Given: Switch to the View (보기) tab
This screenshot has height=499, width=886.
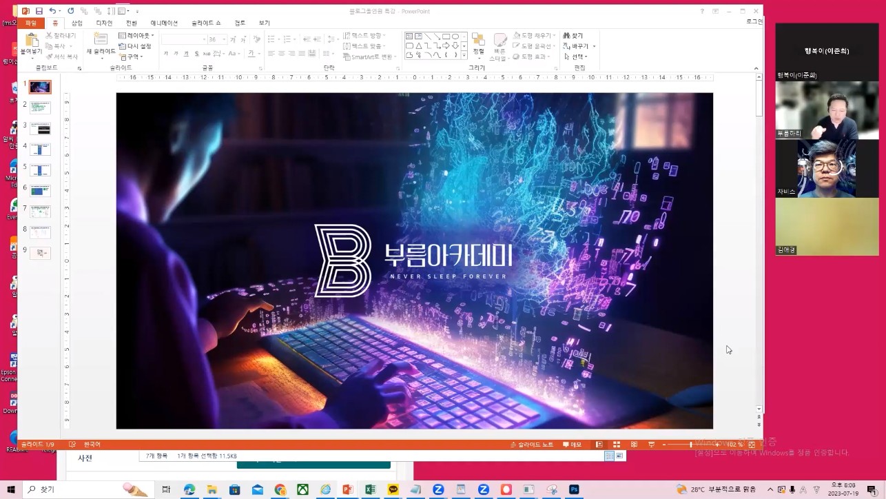Looking at the screenshot, I should tap(265, 23).
